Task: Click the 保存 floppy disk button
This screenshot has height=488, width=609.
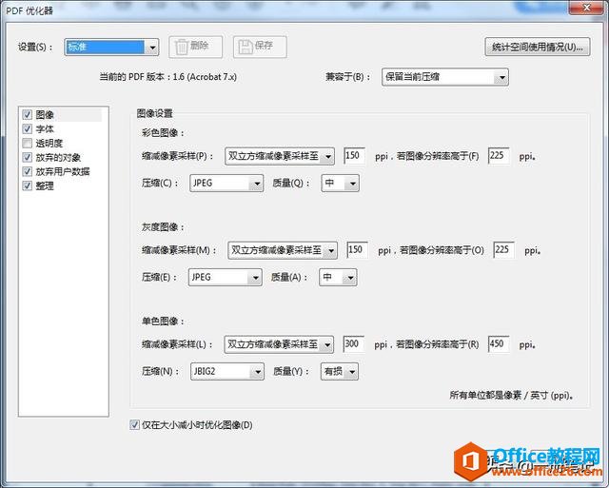Action: [260, 47]
